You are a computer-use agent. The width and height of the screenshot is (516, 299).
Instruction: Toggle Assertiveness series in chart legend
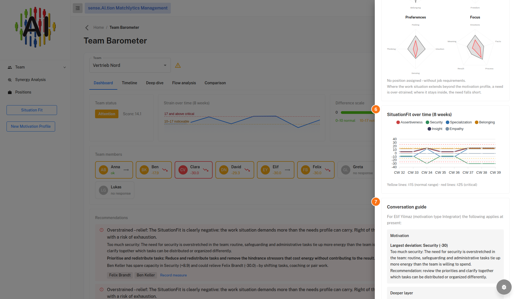[410, 122]
